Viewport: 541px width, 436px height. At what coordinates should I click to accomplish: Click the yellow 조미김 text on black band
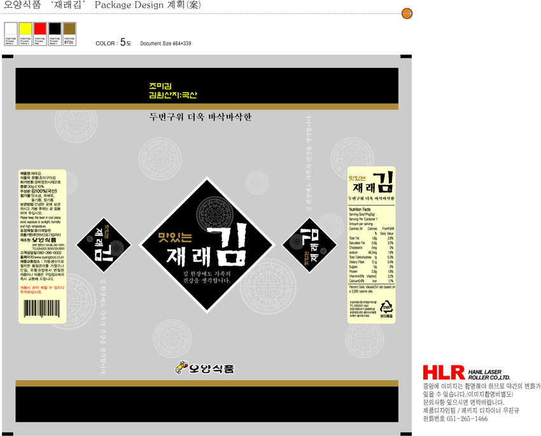point(156,86)
